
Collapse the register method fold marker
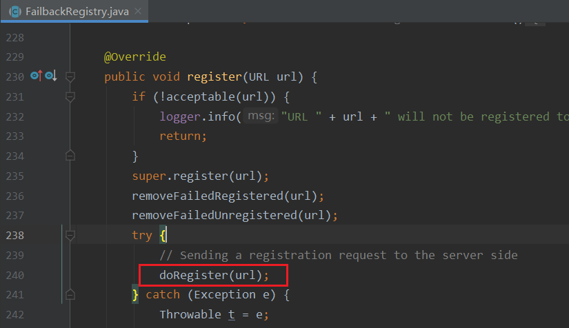pos(70,77)
